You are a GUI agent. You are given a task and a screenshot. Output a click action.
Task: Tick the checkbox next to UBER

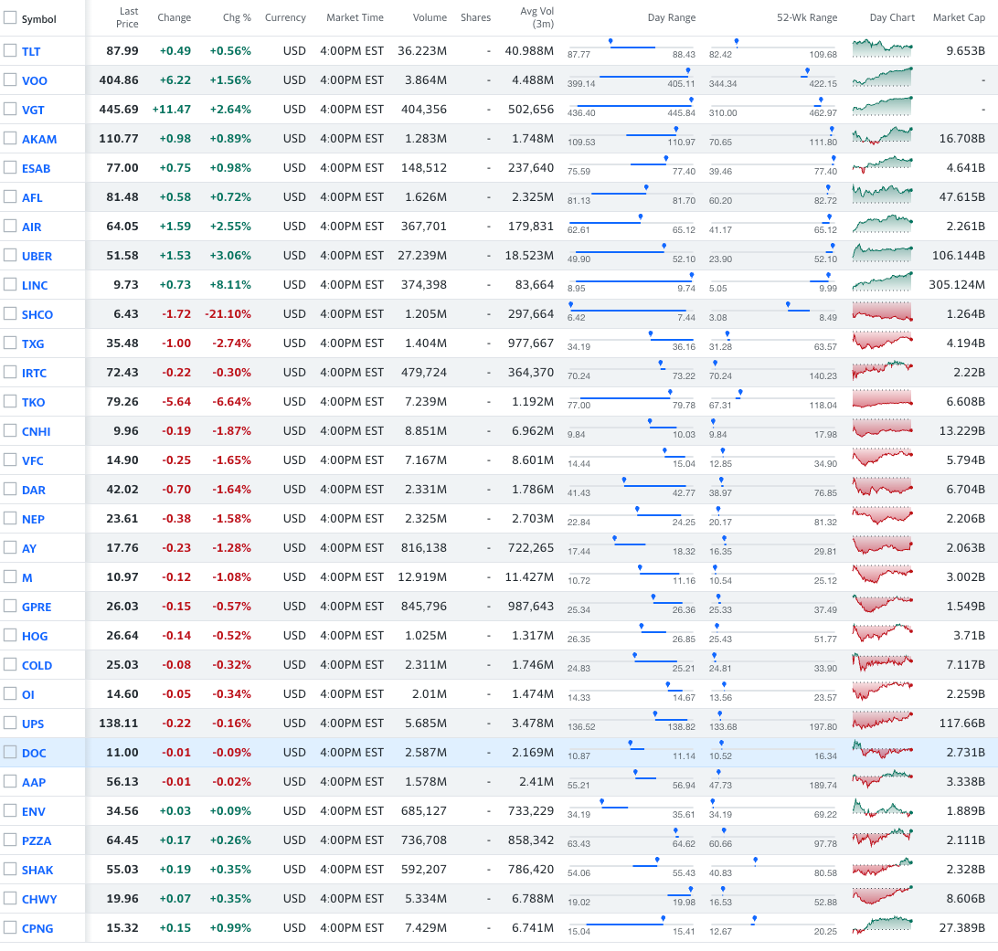[x=9, y=255]
